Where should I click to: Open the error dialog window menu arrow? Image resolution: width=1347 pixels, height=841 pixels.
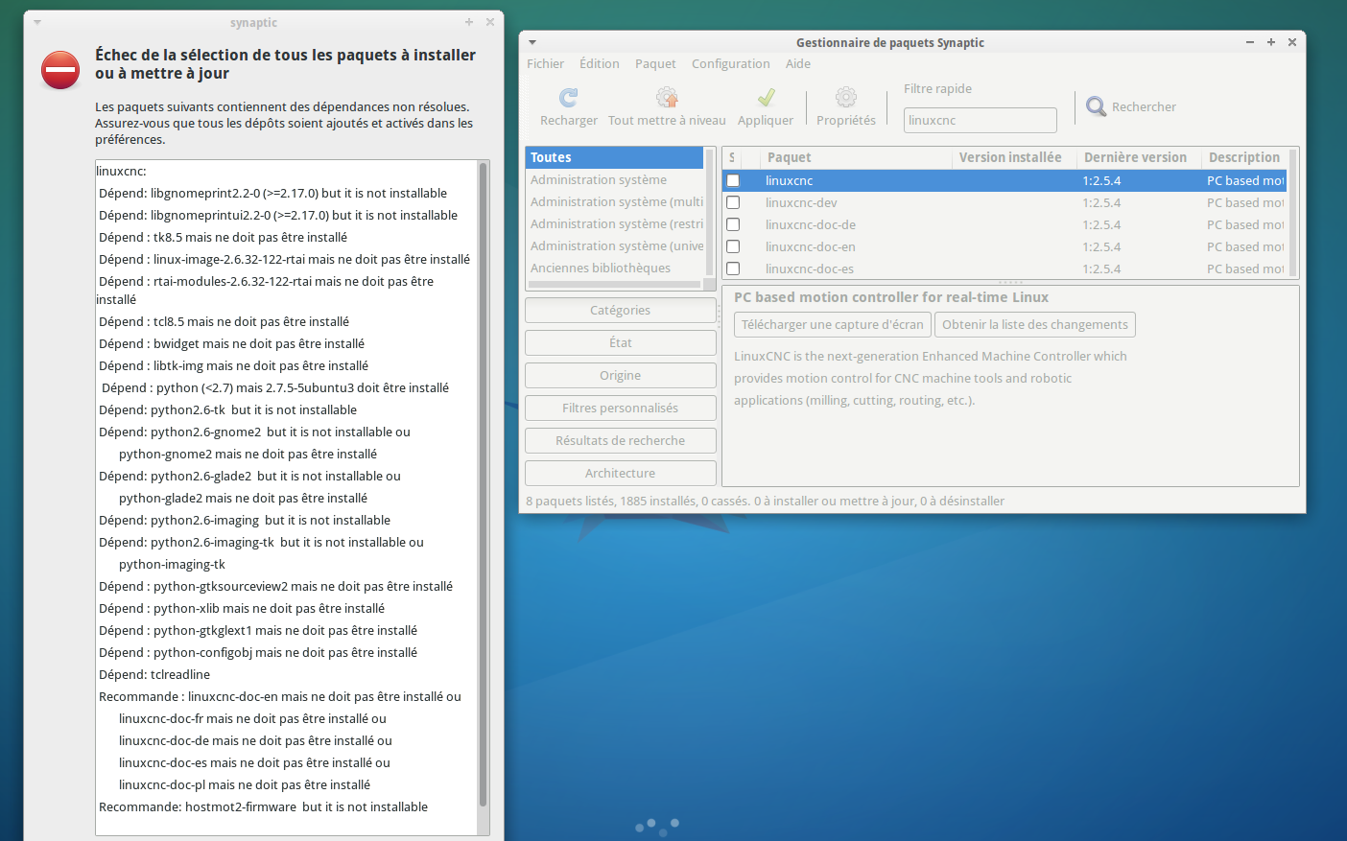pyautogui.click(x=37, y=22)
